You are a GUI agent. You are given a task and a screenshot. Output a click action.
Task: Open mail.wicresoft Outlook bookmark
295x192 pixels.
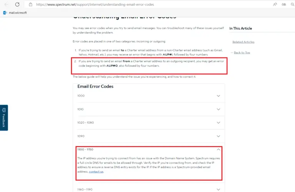15,13
